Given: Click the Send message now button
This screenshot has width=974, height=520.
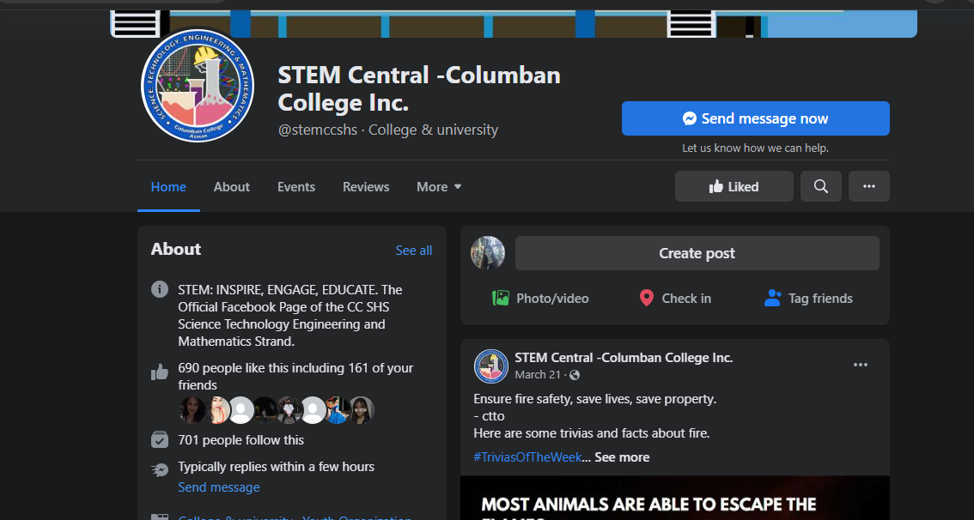Looking at the screenshot, I should tap(755, 118).
